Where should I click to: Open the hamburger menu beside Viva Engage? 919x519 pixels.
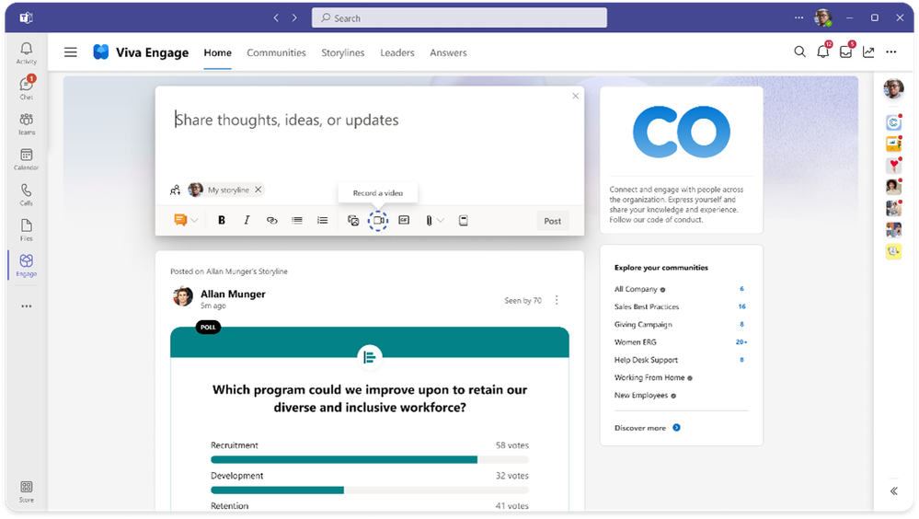70,52
